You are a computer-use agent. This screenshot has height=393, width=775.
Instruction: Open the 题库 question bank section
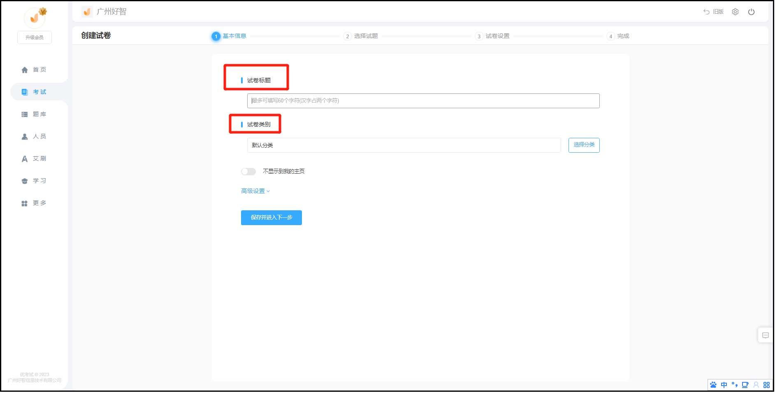(x=34, y=114)
